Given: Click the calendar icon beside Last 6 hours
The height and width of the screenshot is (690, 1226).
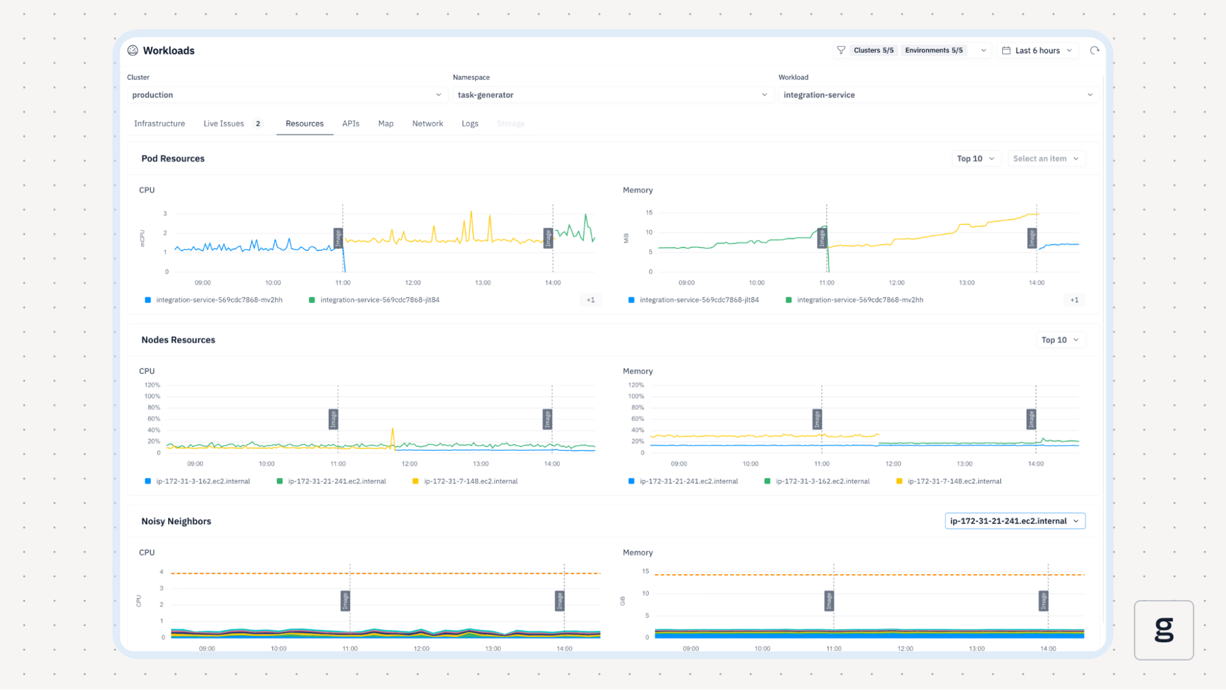Looking at the screenshot, I should tap(1006, 50).
